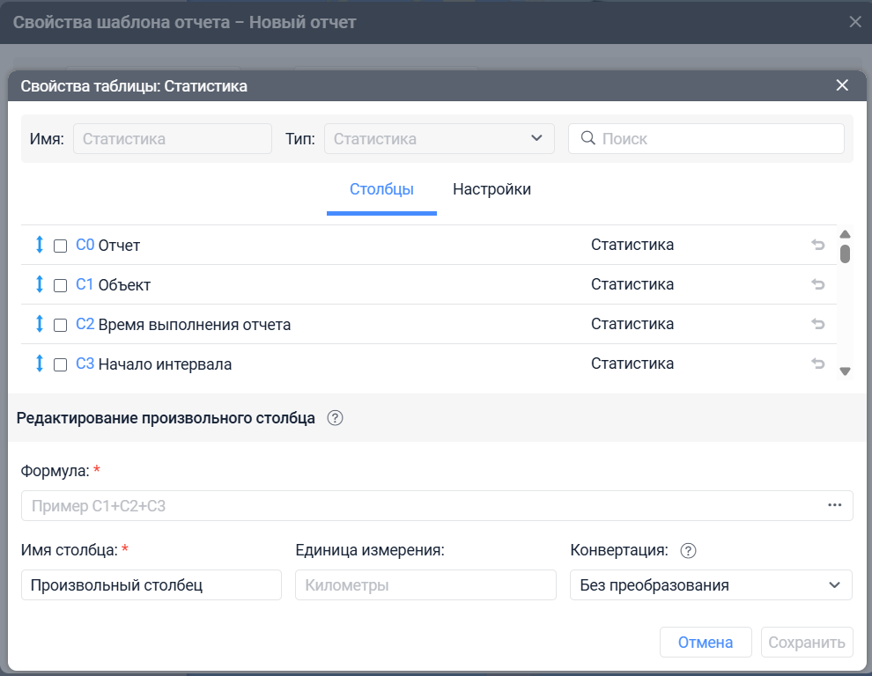Enable the C0 Отчет column checkbox
872x676 pixels.
pyautogui.click(x=61, y=246)
